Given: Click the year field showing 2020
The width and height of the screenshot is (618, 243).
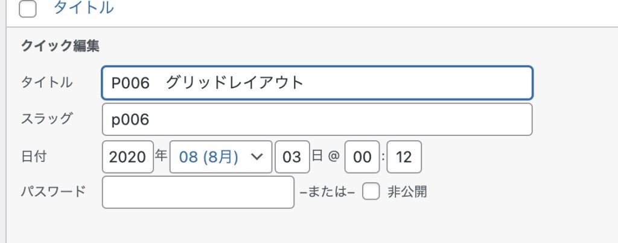Looking at the screenshot, I should coord(127,156).
